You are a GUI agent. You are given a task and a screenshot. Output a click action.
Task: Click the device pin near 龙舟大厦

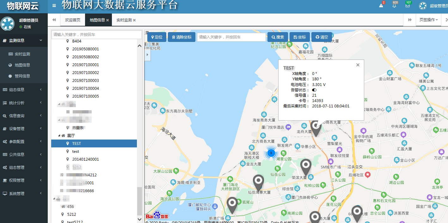316,128
